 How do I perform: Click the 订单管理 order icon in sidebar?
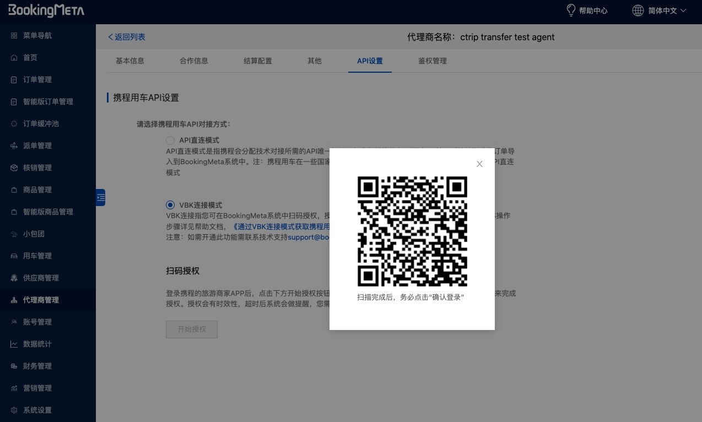point(14,80)
